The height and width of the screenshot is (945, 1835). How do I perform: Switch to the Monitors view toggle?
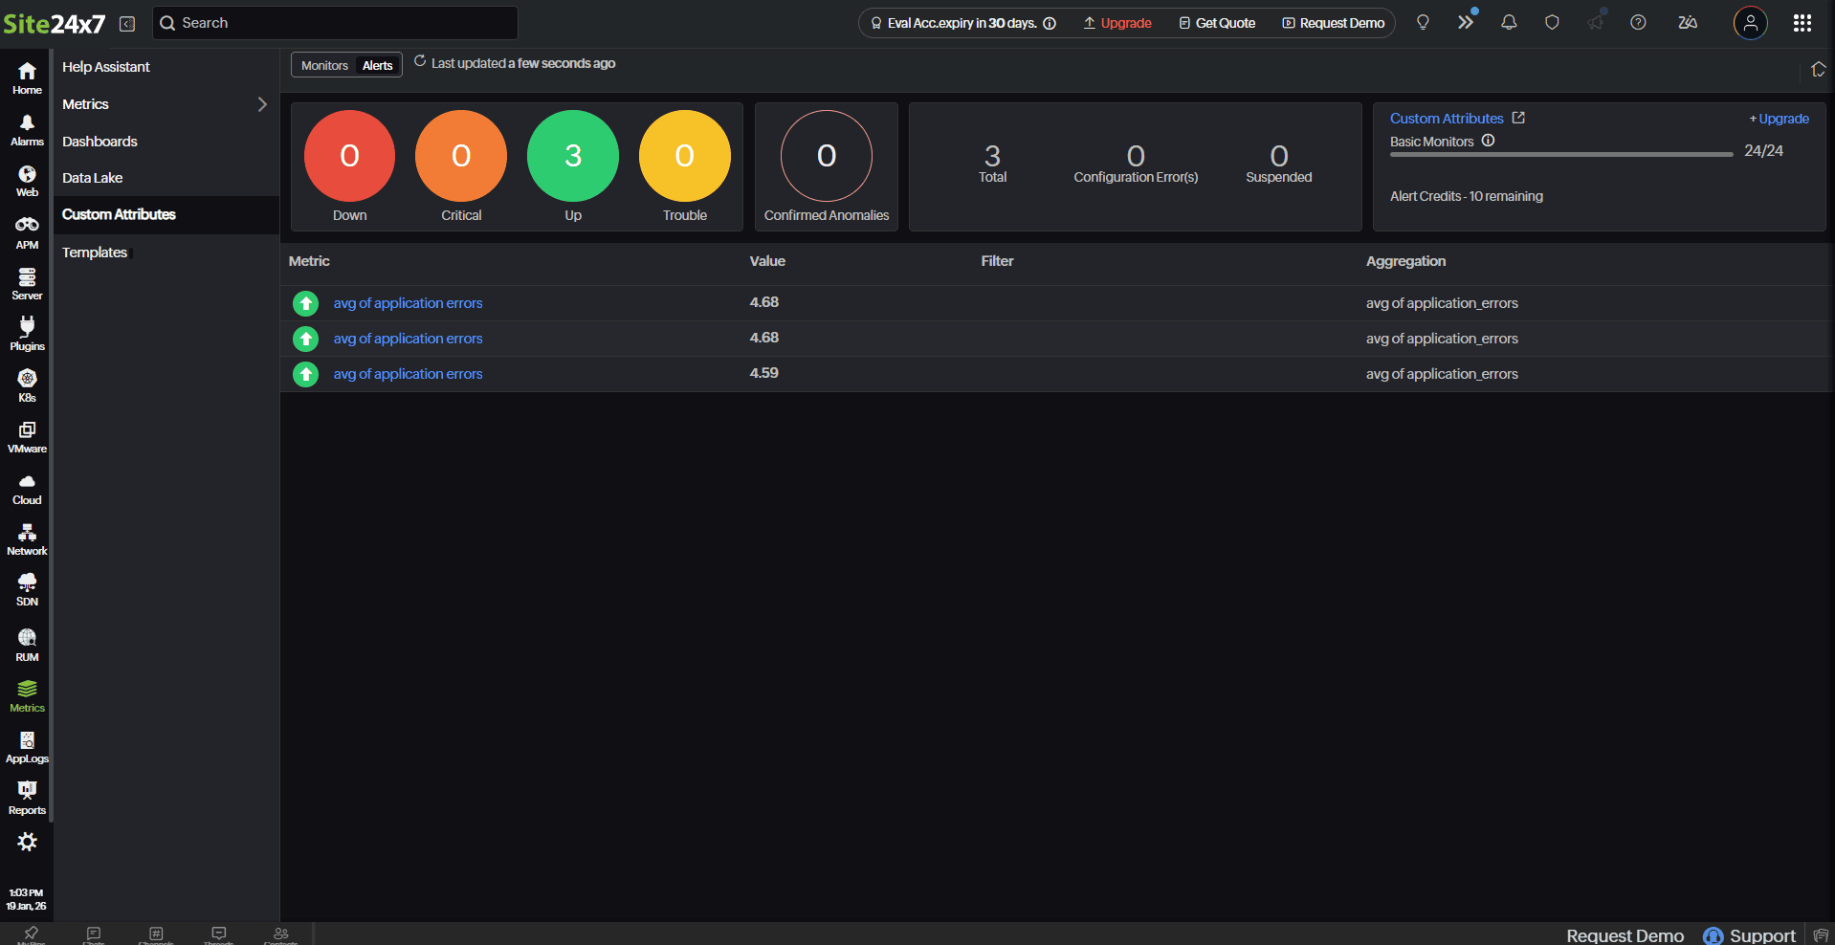click(324, 66)
